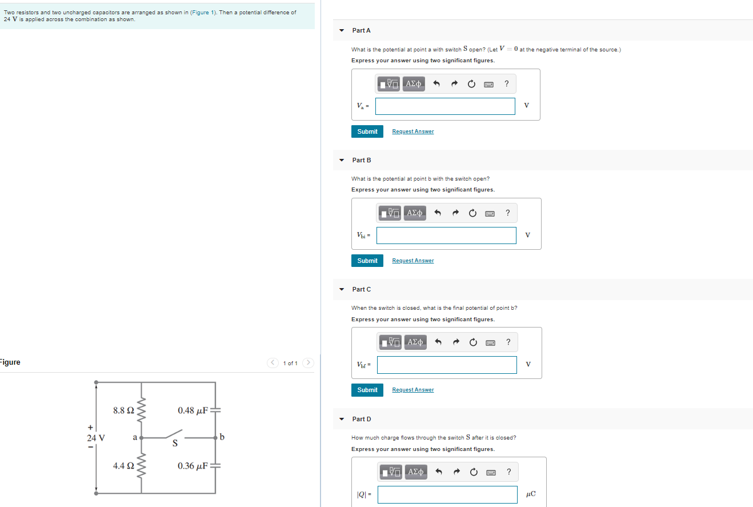Open the math template palette in Part A
This screenshot has width=753, height=507.
(388, 83)
